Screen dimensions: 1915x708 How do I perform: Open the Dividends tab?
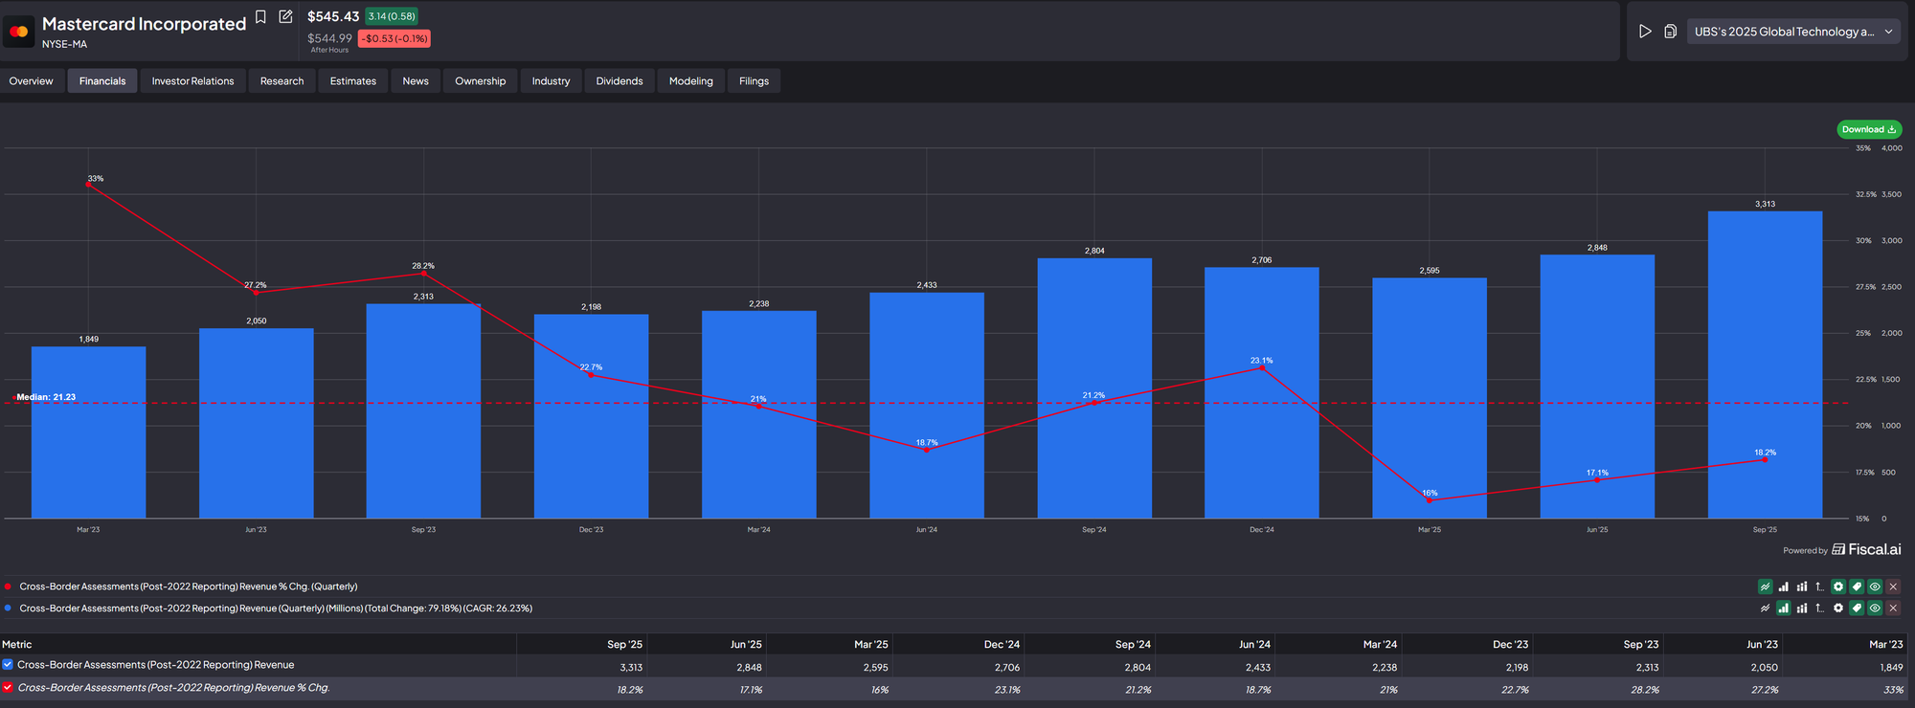(x=619, y=81)
